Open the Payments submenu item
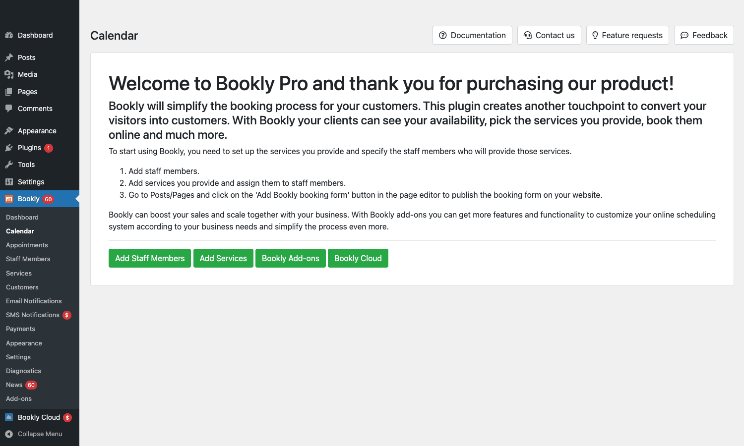This screenshot has height=446, width=744. [x=40, y=329]
